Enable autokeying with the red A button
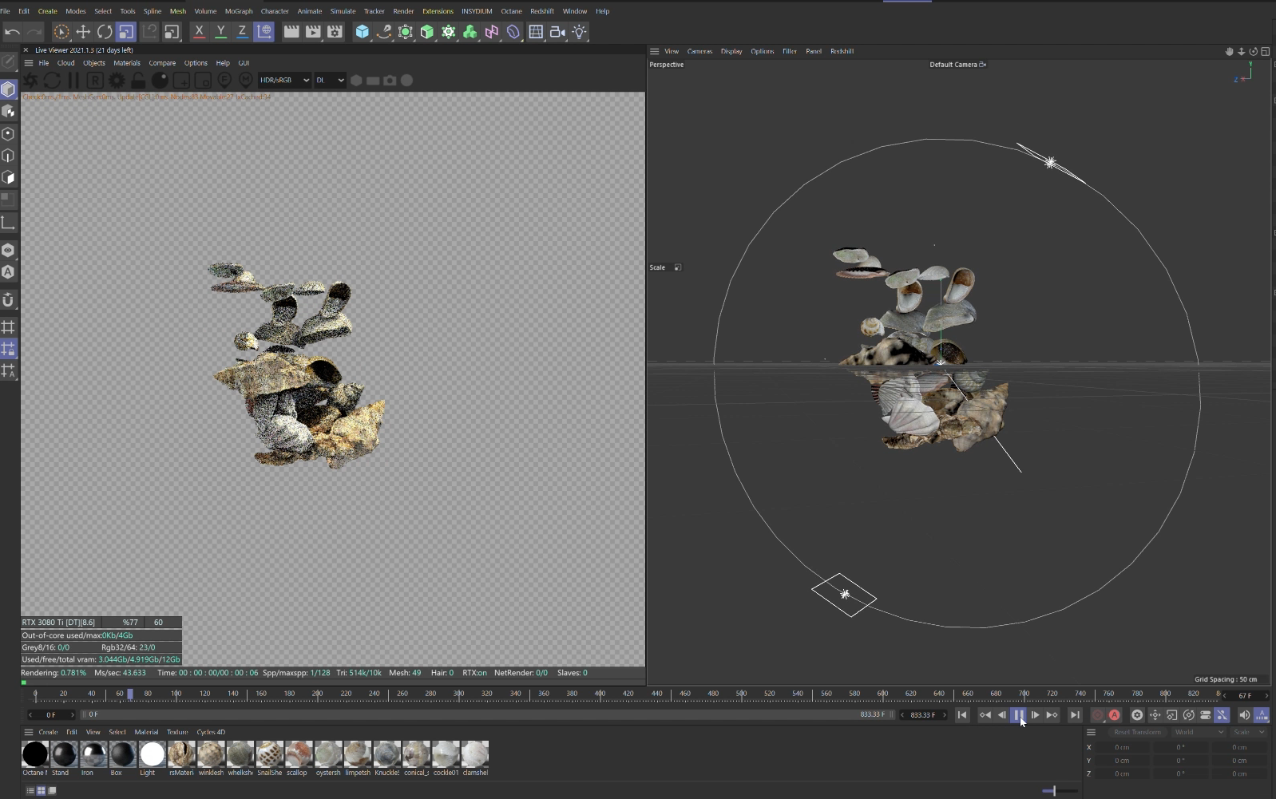This screenshot has width=1276, height=799. point(1115,715)
